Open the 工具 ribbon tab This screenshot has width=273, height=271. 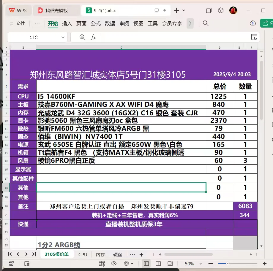tap(153, 23)
